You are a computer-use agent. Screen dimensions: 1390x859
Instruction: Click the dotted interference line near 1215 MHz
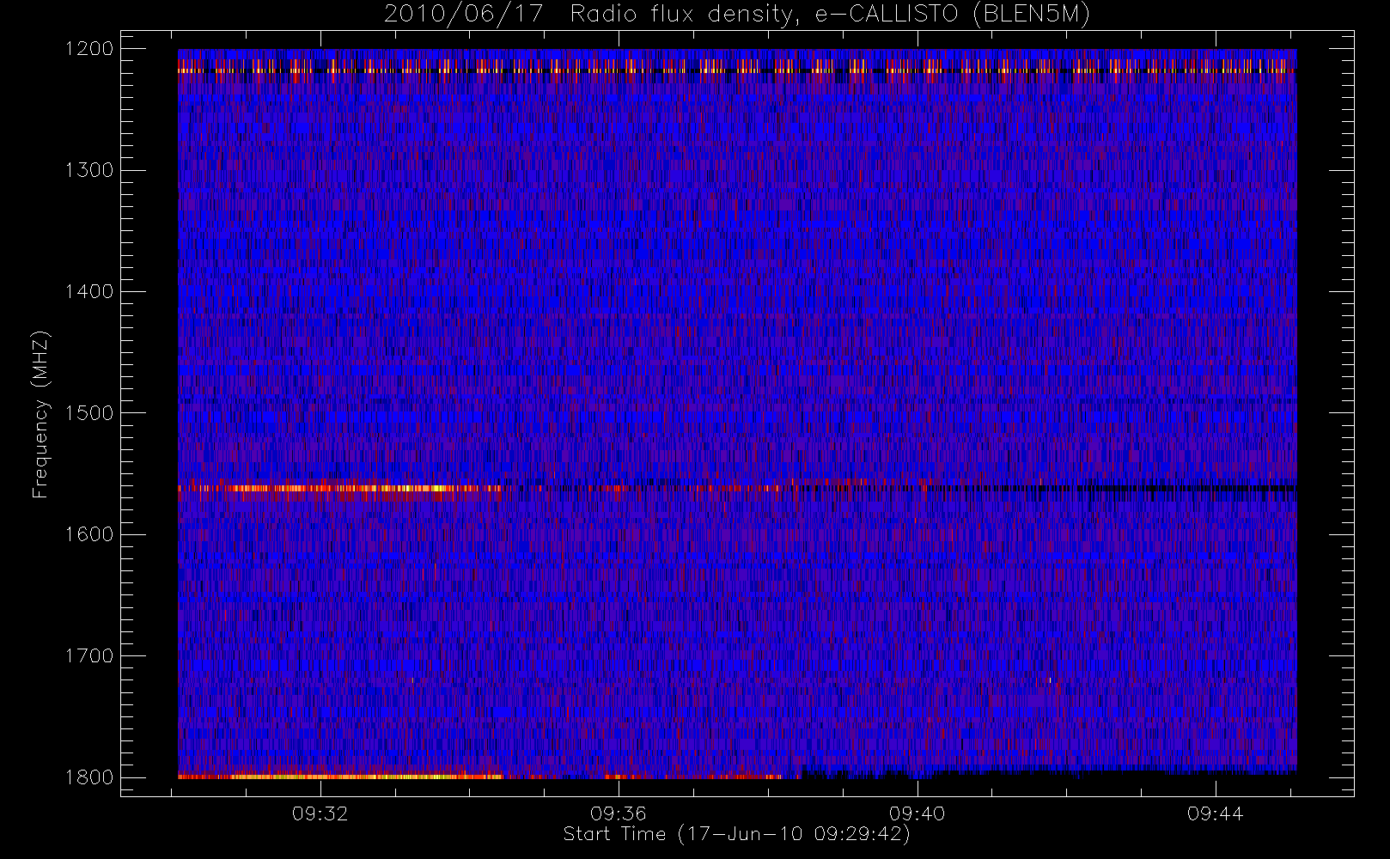[737, 71]
